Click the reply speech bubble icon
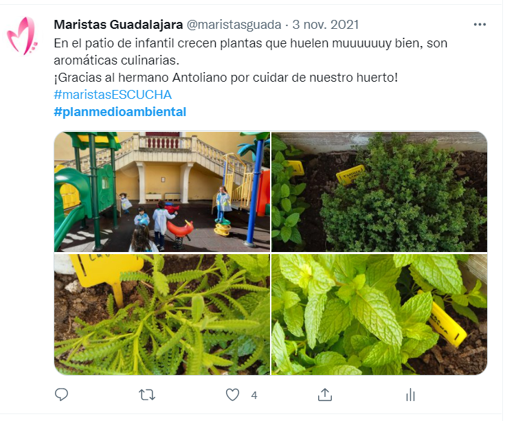505x421 pixels. (61, 395)
